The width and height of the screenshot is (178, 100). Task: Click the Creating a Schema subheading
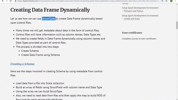[x=22, y=64]
